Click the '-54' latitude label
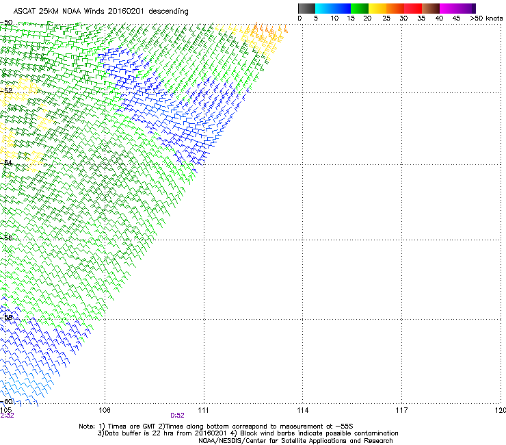506x445 pixels. tap(6, 162)
